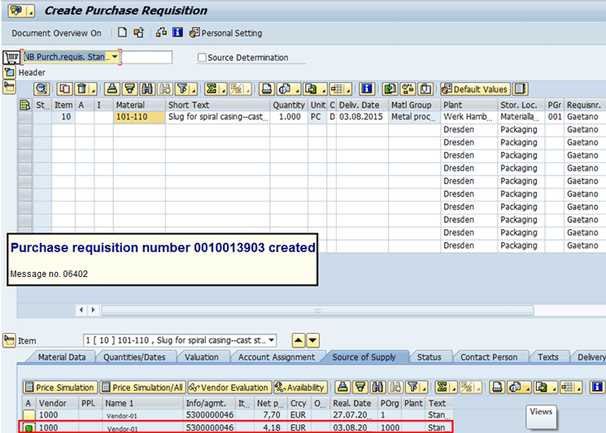
Task: Click the Default Values button
Action: coord(475,89)
